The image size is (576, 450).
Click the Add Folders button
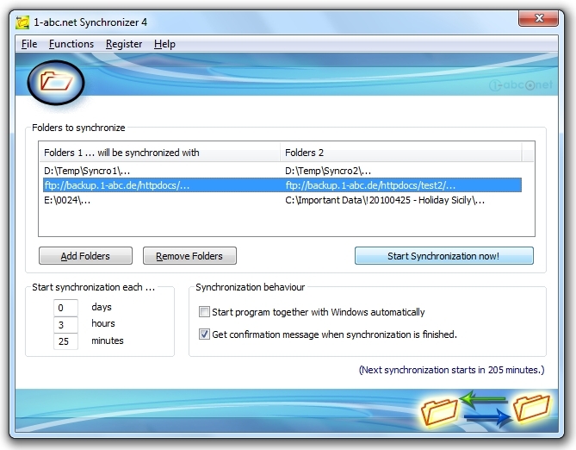pos(86,256)
